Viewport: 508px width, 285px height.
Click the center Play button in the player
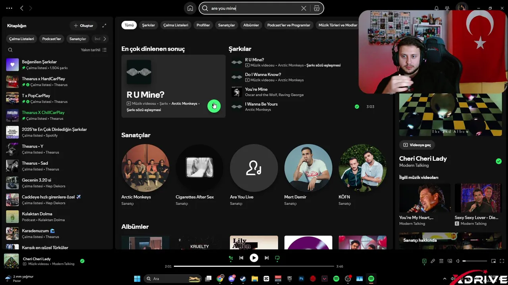(254, 258)
